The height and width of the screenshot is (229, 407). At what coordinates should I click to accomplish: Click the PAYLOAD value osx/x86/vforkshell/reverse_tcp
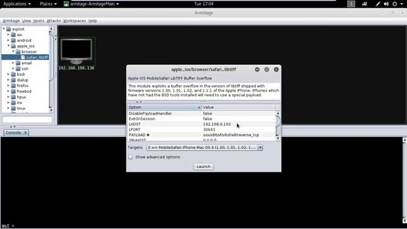pos(231,135)
